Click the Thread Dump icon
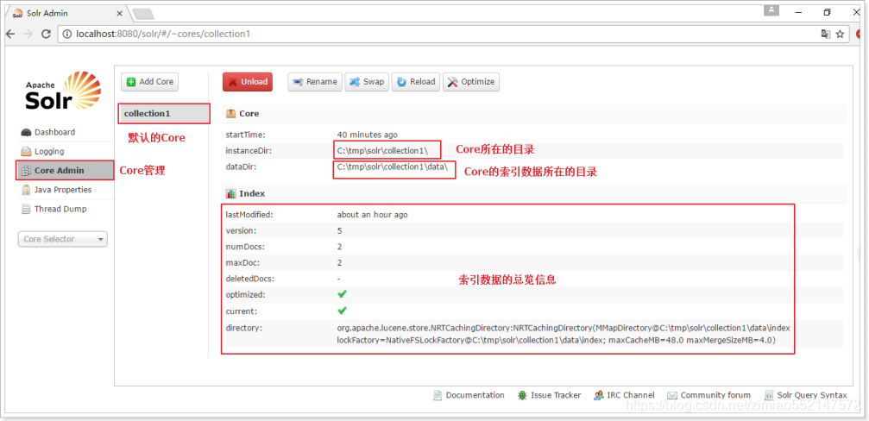Screen dimensions: 869x421 tap(26, 210)
